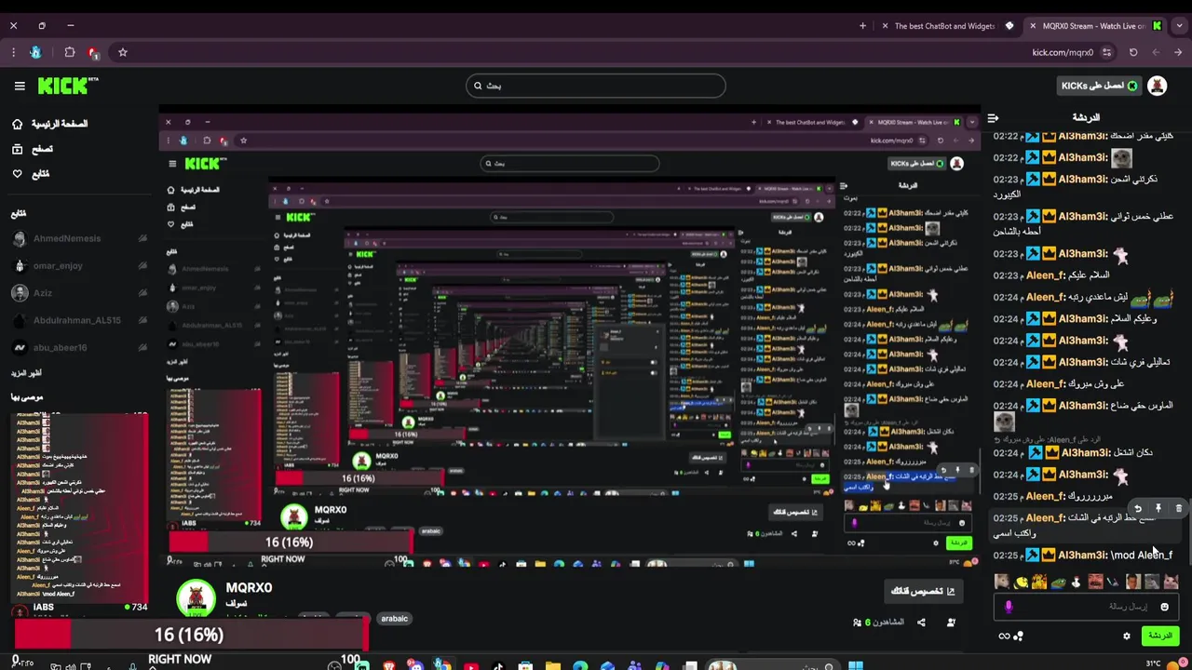The image size is (1192, 670).
Task: Open browser three-dot menu
Action: tap(13, 53)
